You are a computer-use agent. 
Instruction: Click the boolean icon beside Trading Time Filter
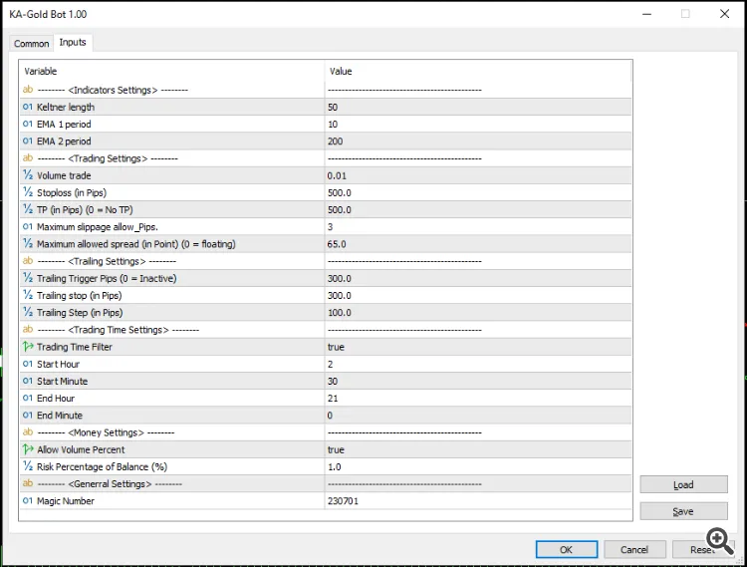pos(28,347)
